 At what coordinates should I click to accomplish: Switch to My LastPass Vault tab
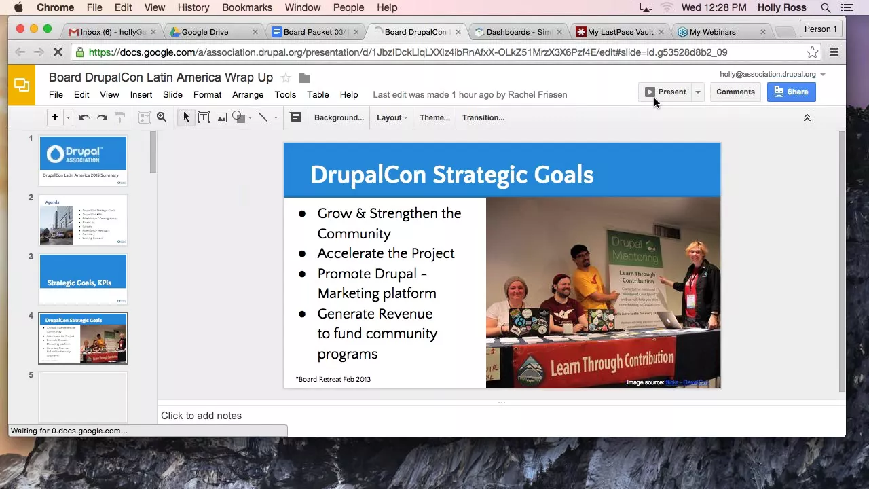tap(620, 32)
